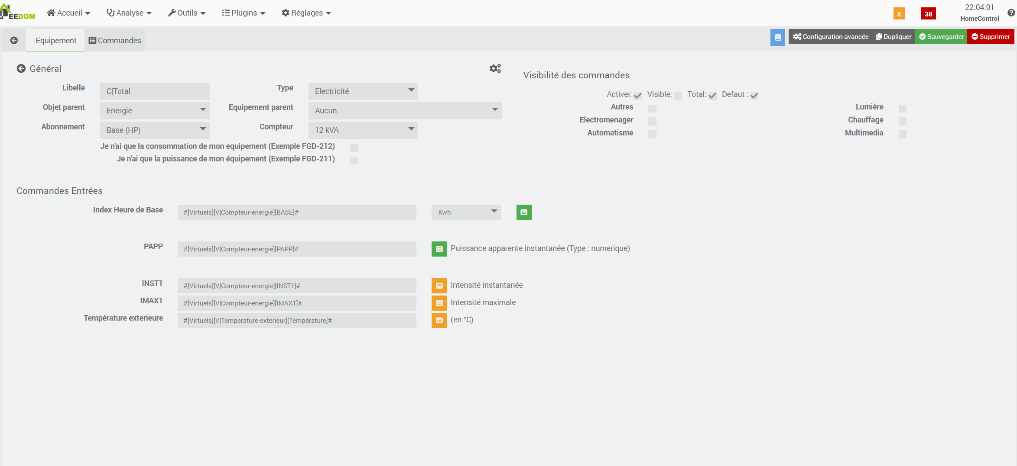Open the gears settings icon in Général section
Viewport: 1017px width, 466px height.
[x=495, y=68]
